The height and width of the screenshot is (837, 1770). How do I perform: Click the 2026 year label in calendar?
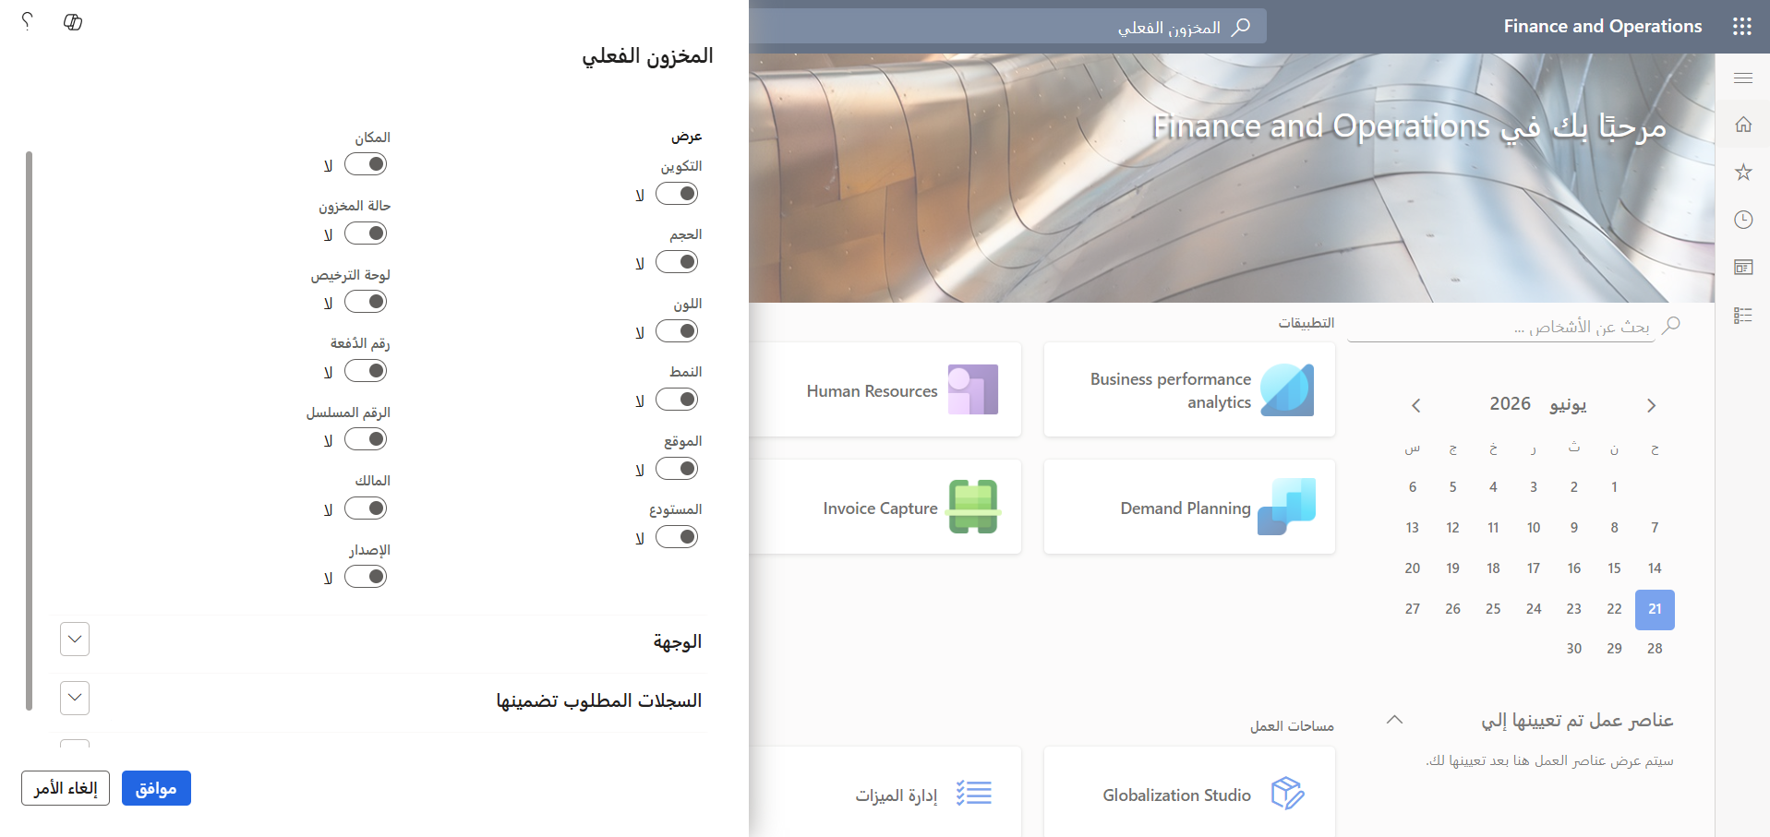[x=1510, y=404]
